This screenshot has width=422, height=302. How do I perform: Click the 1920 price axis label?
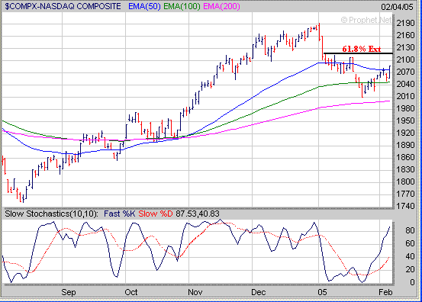(x=405, y=133)
